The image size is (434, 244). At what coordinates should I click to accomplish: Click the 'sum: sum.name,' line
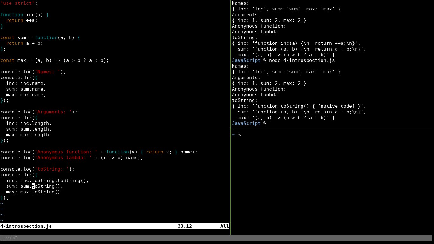point(26,89)
